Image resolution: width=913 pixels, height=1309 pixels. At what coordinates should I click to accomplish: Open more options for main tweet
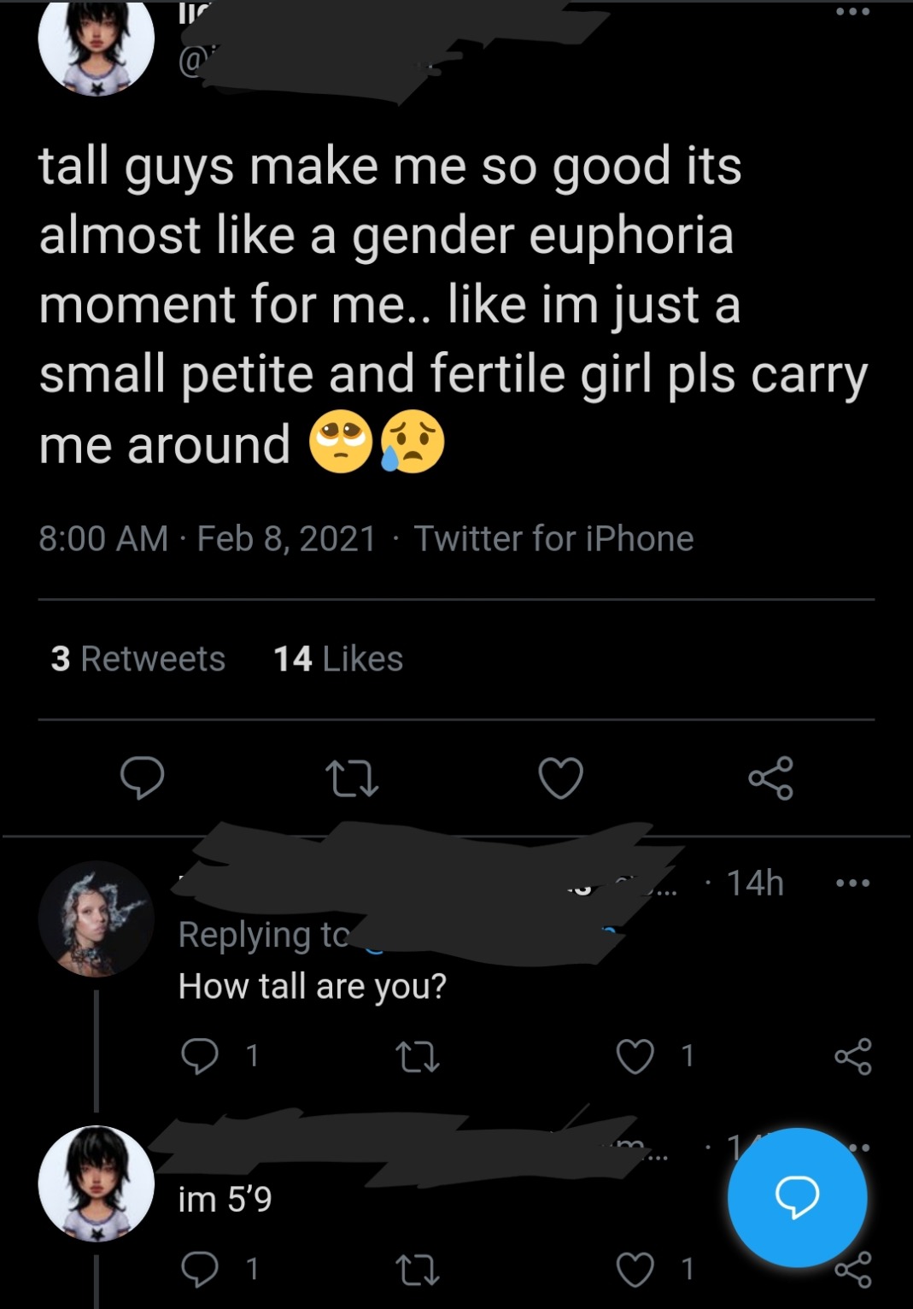853,14
